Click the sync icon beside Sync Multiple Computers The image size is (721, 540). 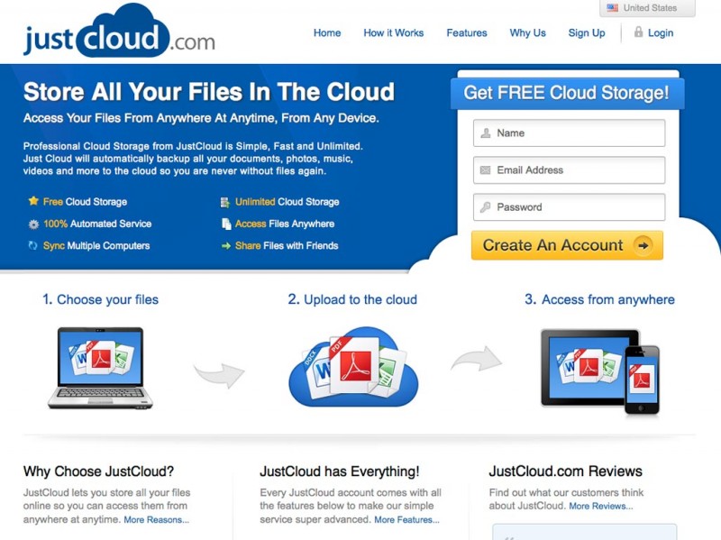[32, 245]
